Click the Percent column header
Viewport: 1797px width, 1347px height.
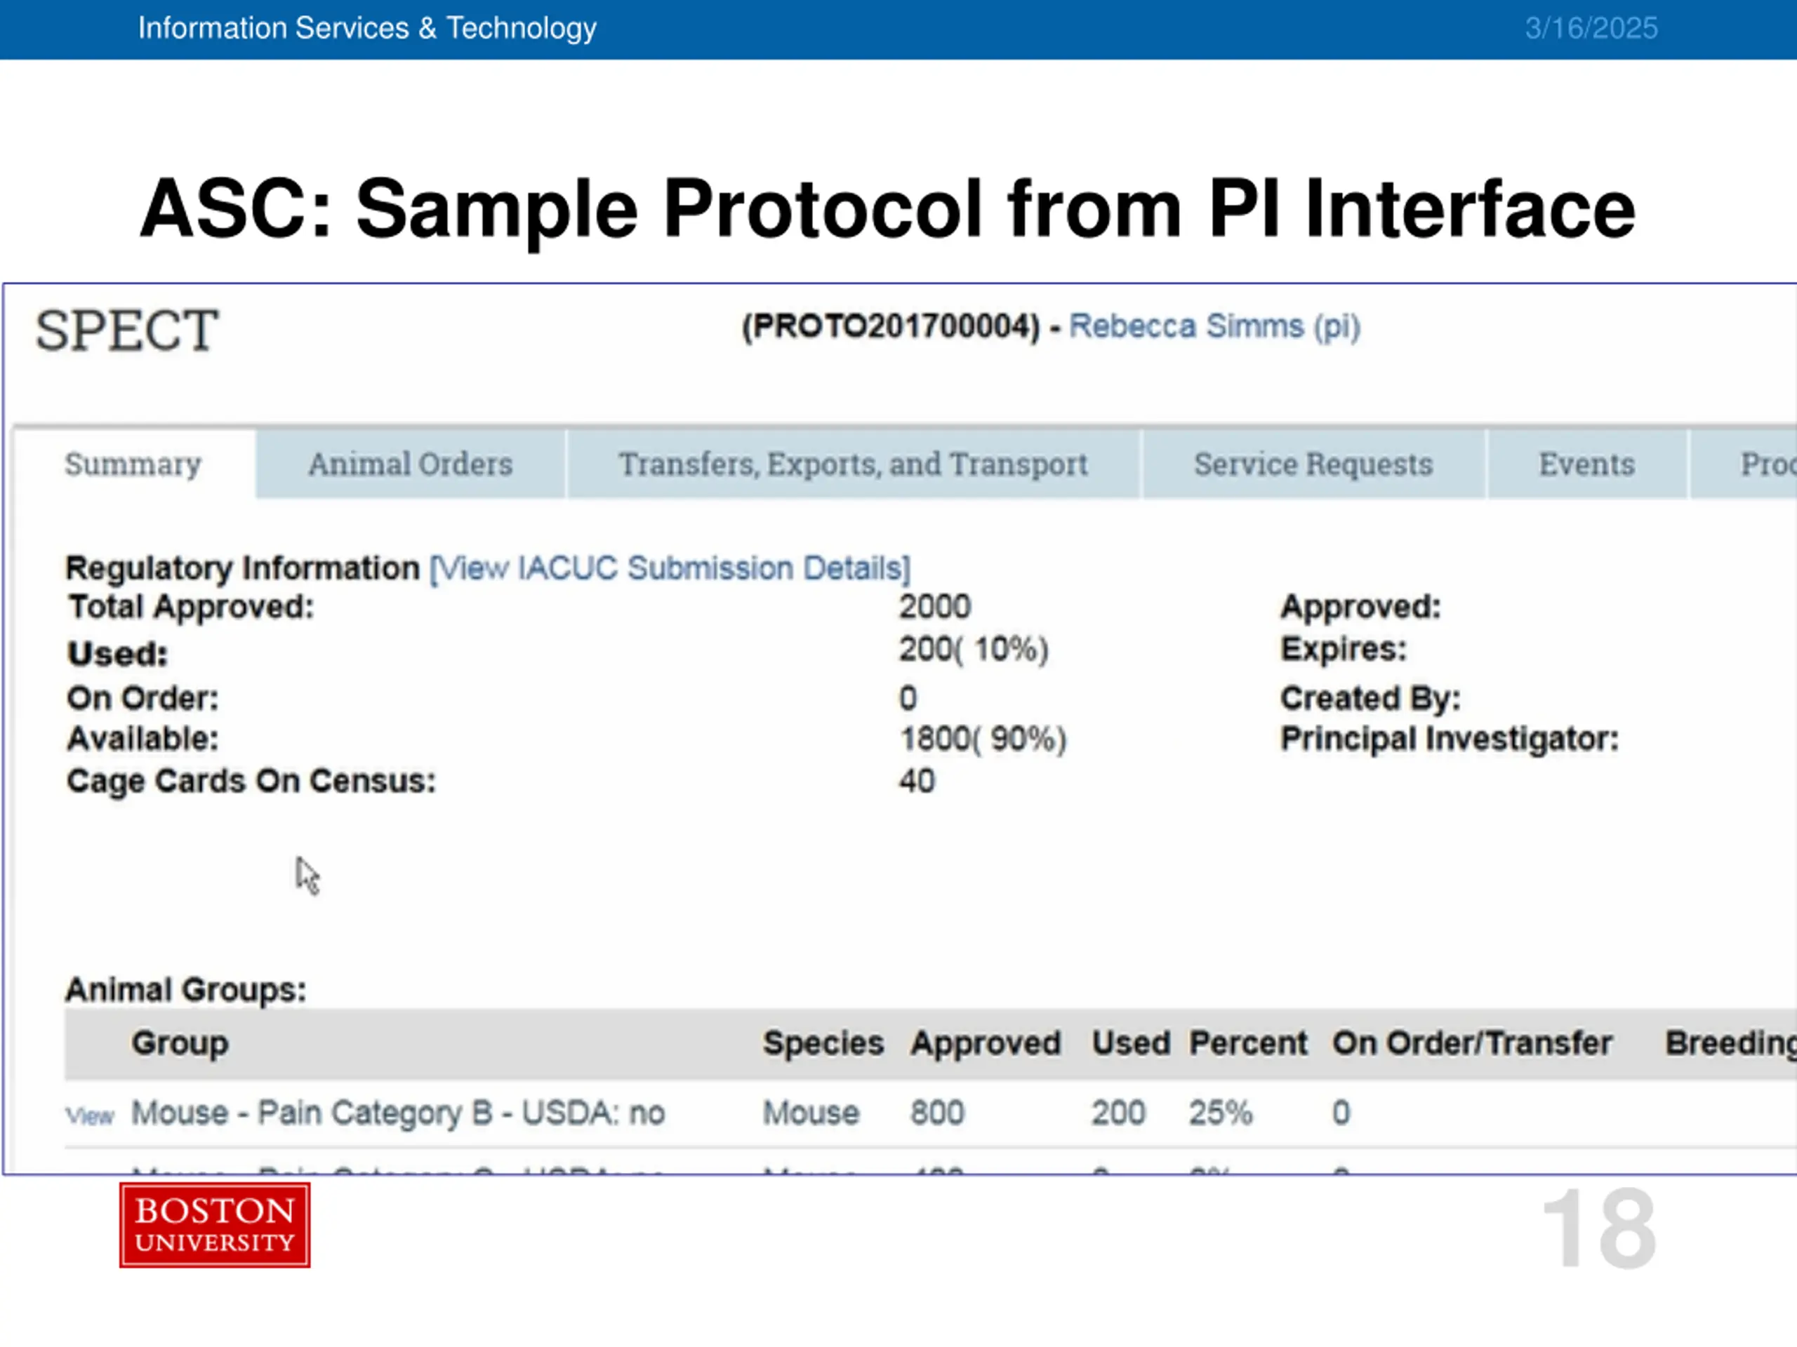1248,1043
